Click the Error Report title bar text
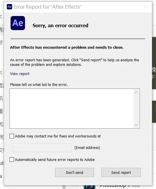The height and width of the screenshot is (189, 156). click(48, 7)
